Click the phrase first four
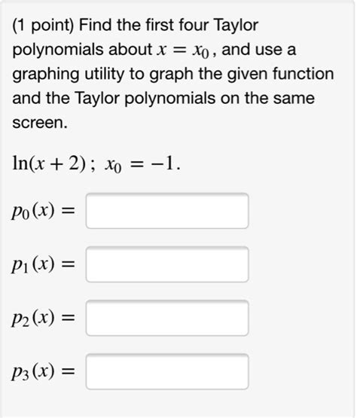The width and height of the screenshot is (357, 418). pos(177,25)
